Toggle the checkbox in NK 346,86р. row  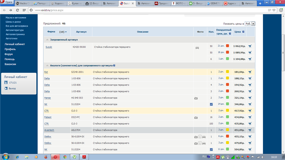211,104
